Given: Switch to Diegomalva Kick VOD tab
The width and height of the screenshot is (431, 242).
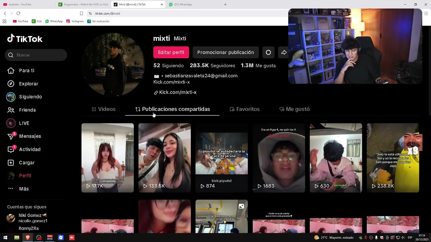Looking at the screenshot, I should (x=83, y=4).
